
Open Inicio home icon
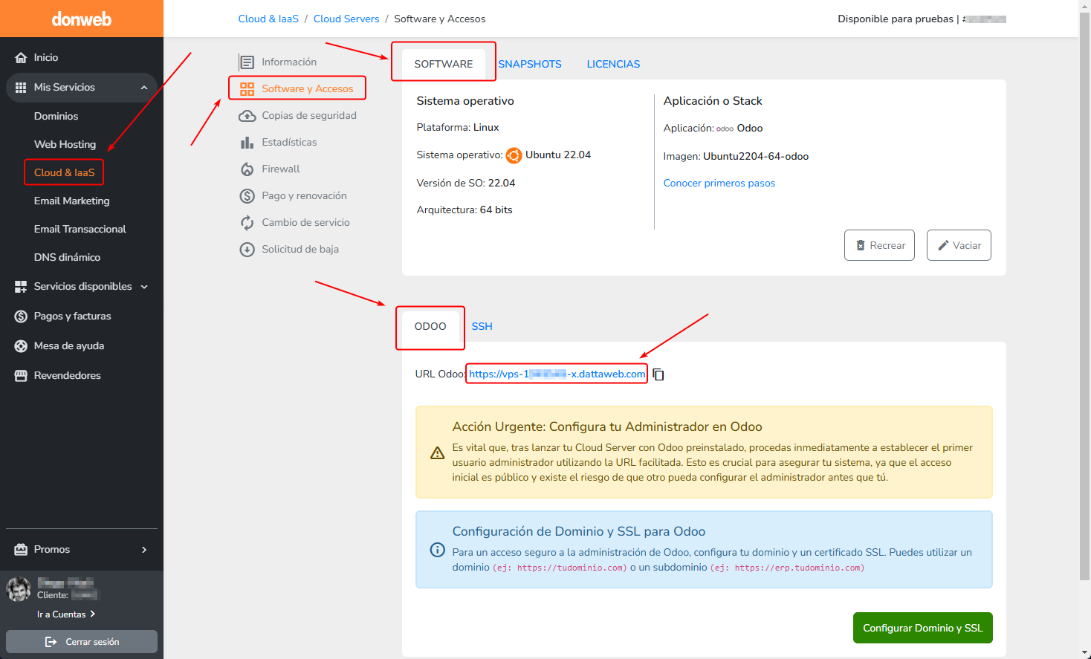pos(21,57)
